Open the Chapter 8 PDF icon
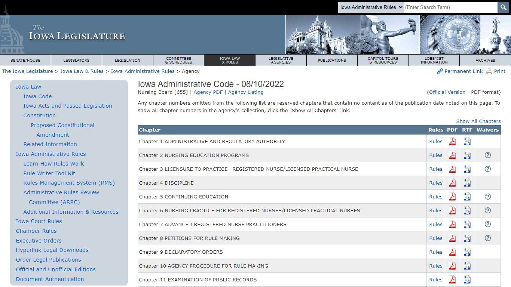Image resolution: width=511 pixels, height=287 pixels. click(x=452, y=238)
